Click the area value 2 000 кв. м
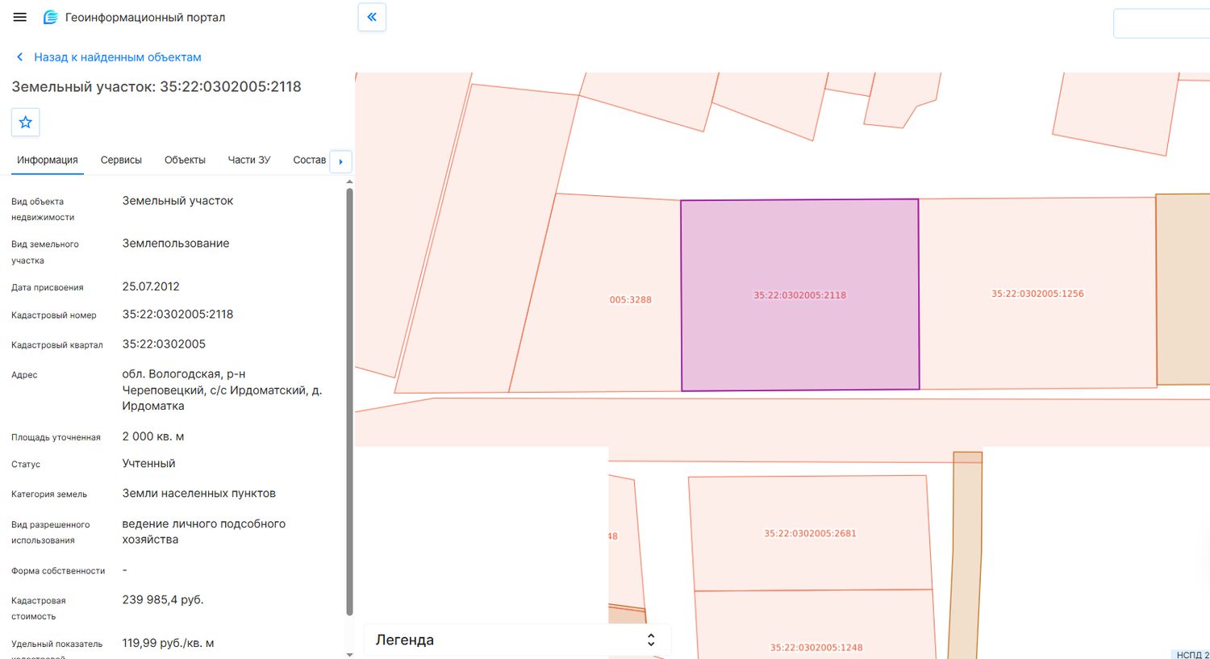This screenshot has height=659, width=1210. click(153, 436)
